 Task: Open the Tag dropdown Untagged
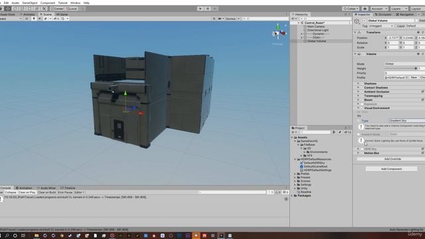(381, 26)
